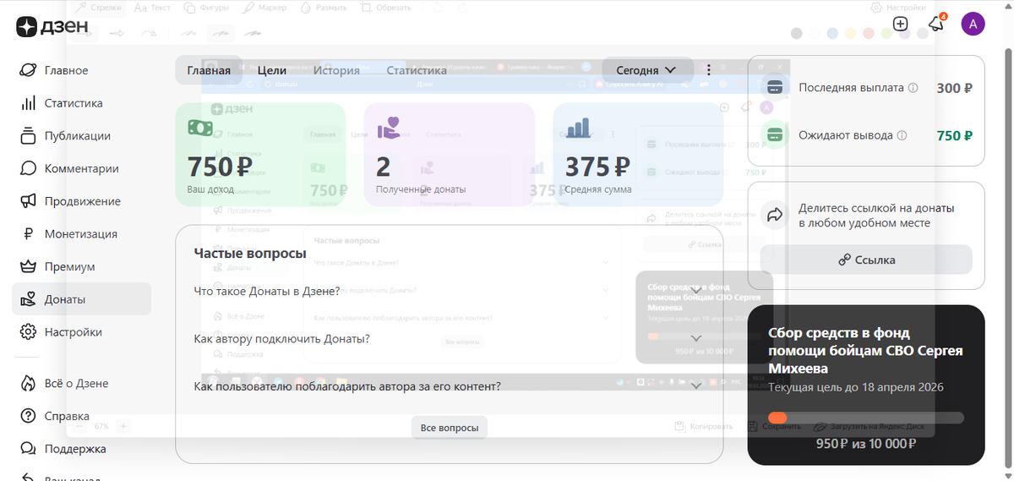Click the Все вопросы button
This screenshot has height=481, width=1014.
pyautogui.click(x=450, y=428)
